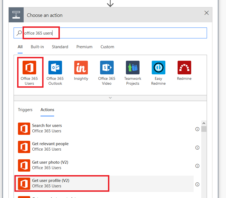Screen dimensions: 226x198
Task: Click the search magnifier icon
Action: tap(19, 33)
